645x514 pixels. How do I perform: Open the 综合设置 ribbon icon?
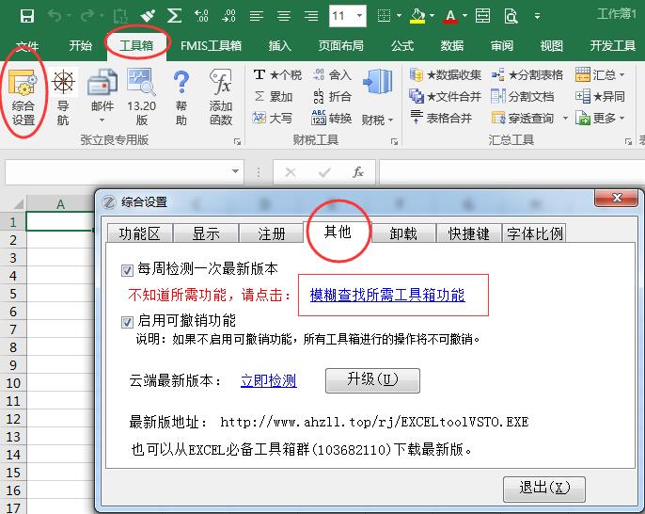coord(23,97)
